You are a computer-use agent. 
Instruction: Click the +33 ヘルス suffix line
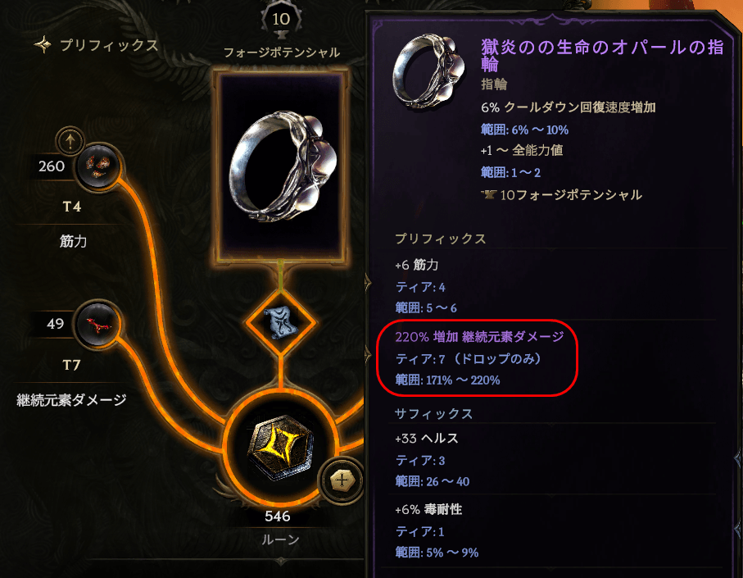427,438
